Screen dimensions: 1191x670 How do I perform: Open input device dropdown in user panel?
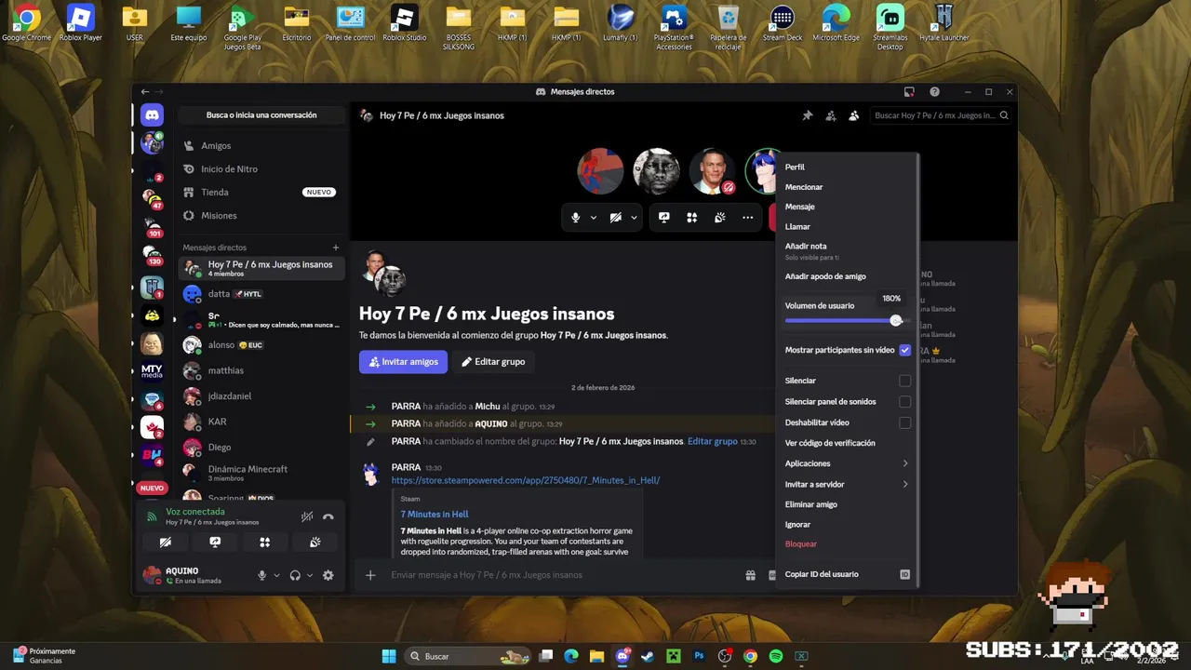(276, 575)
